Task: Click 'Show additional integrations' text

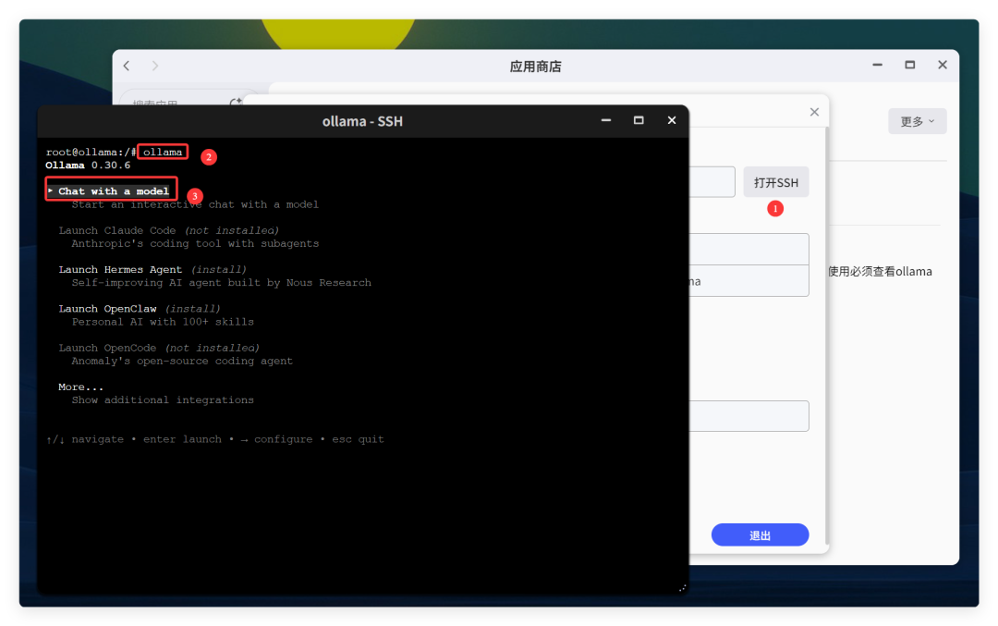Action: pos(163,400)
